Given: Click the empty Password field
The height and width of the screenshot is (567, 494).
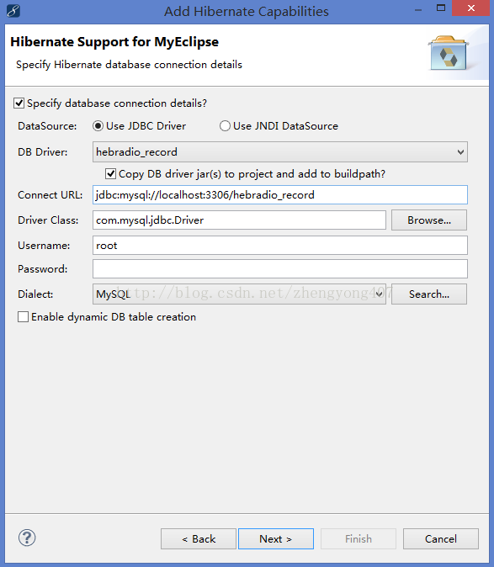Looking at the screenshot, I should [280, 269].
